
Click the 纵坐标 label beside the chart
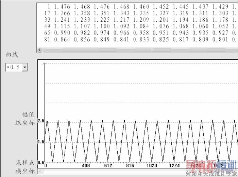[25, 123]
